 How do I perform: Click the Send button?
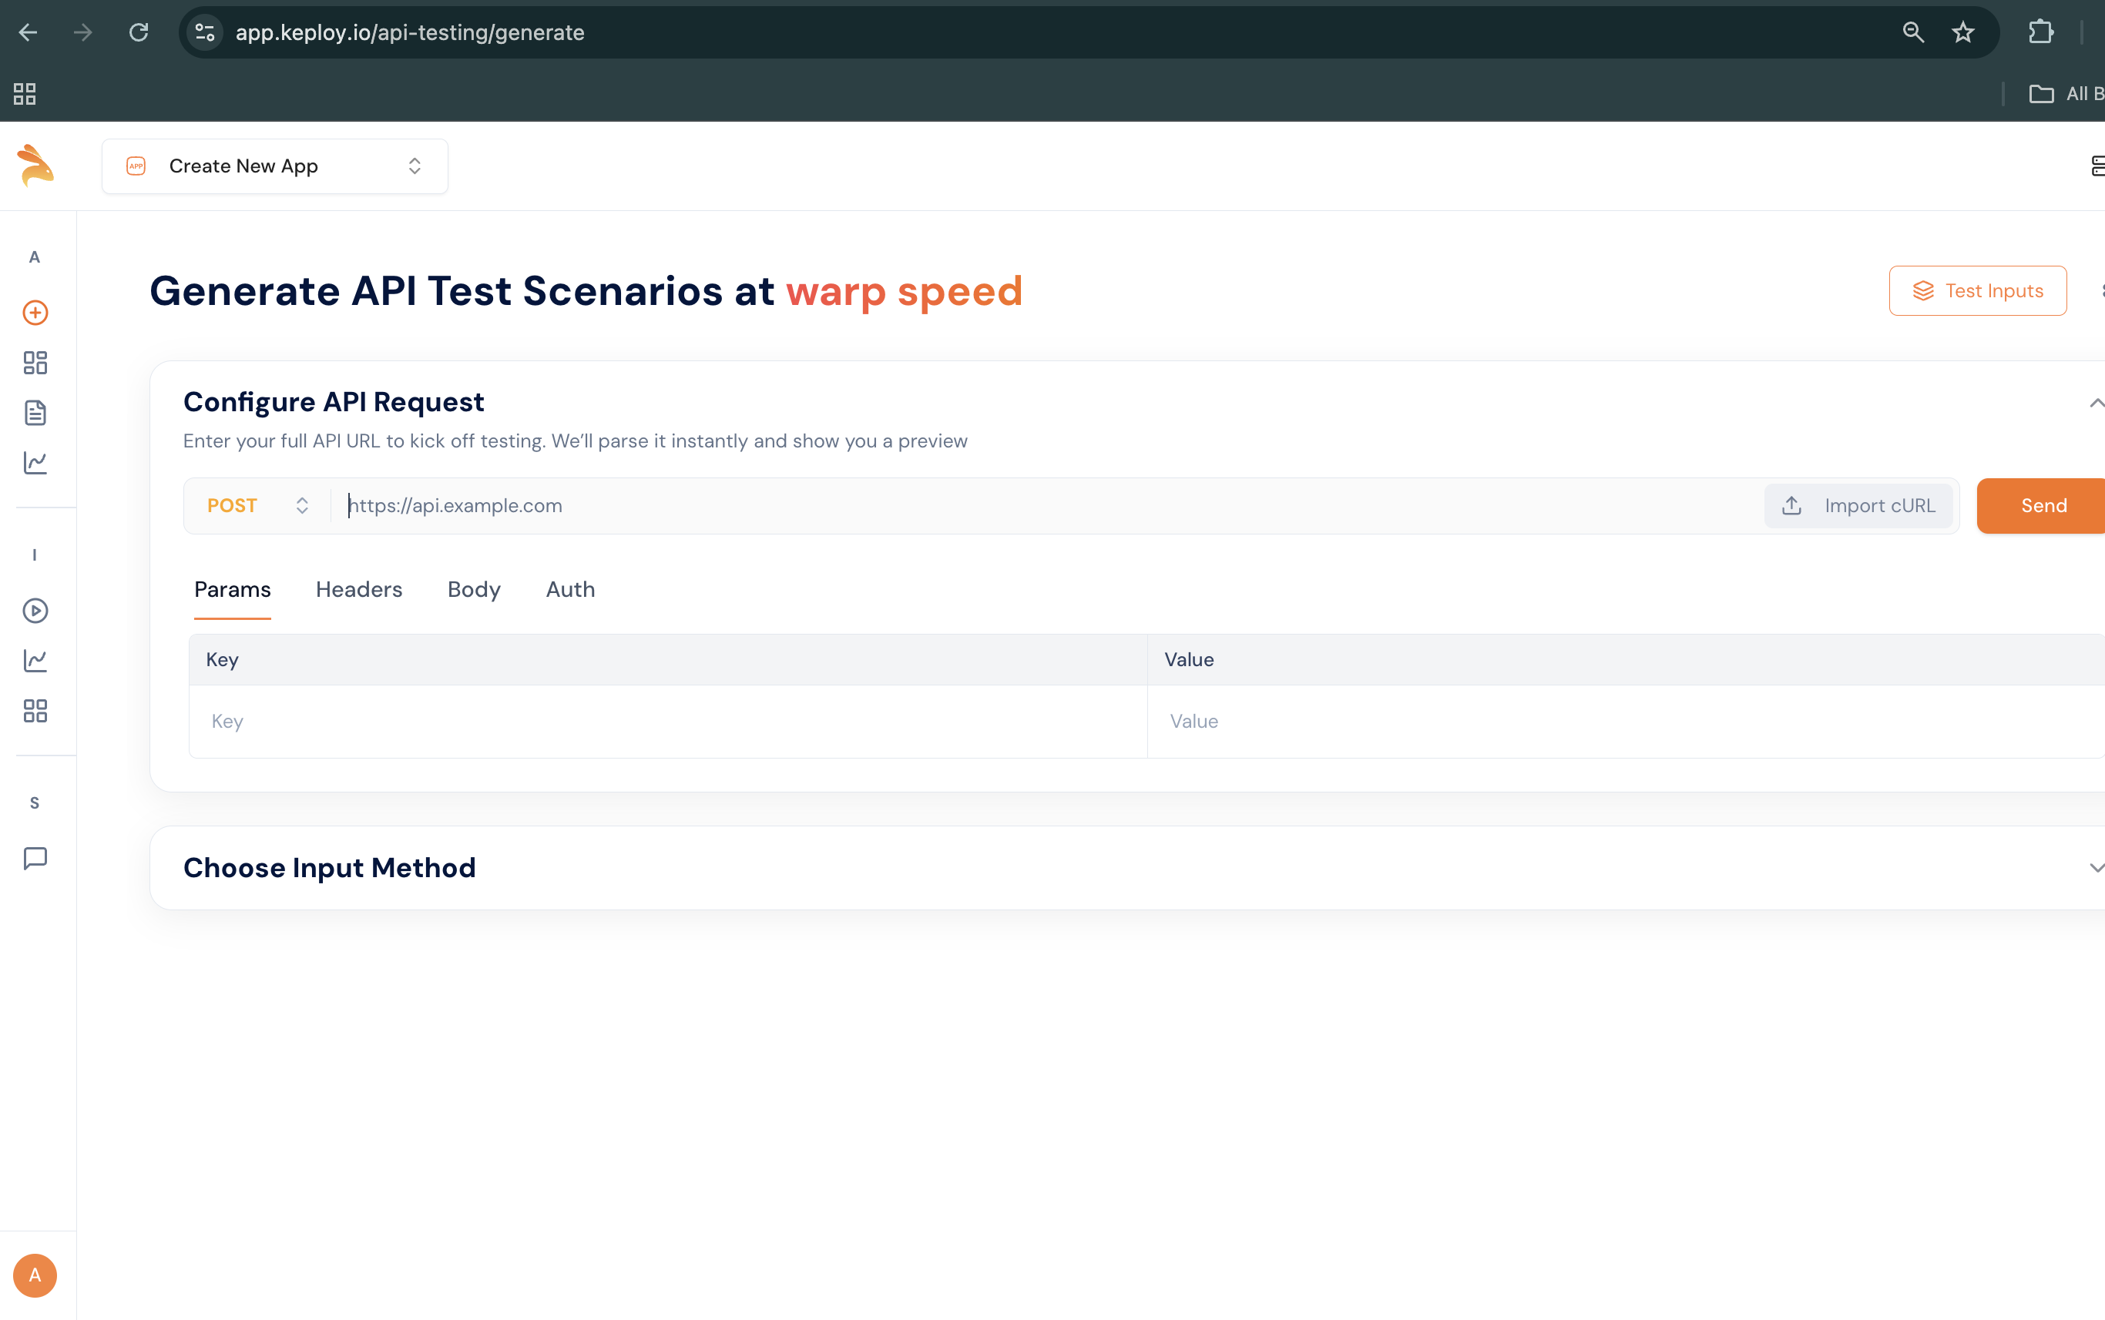[2043, 505]
